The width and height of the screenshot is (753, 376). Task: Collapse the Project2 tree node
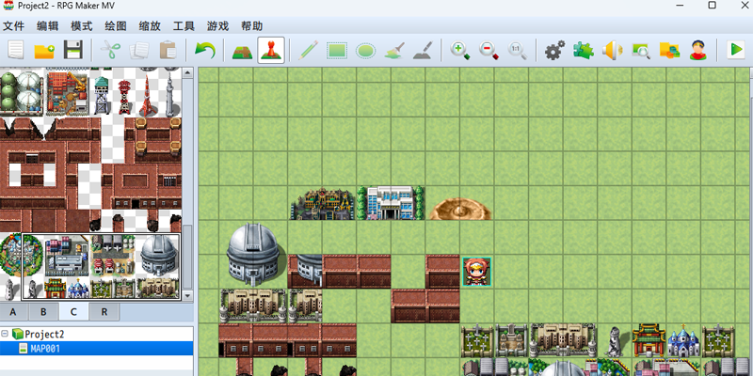point(5,334)
